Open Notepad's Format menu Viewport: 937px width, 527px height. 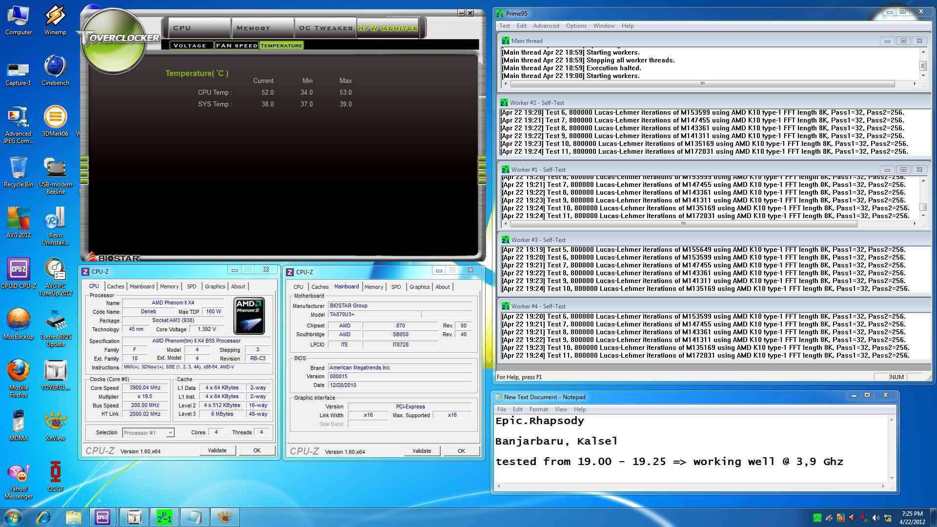538,409
